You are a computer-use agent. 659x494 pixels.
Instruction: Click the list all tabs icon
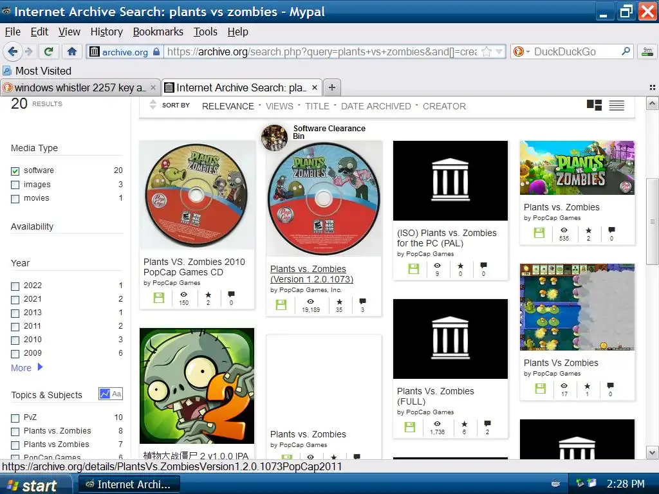pyautogui.click(x=653, y=87)
